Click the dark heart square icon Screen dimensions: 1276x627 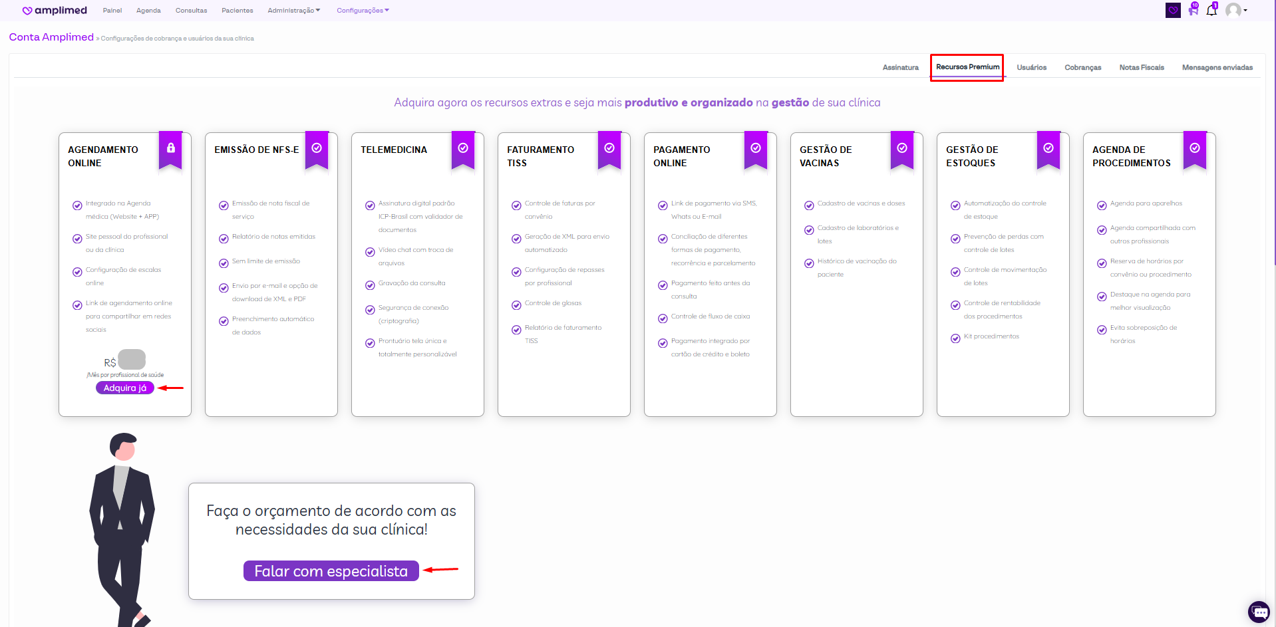[x=1173, y=11]
